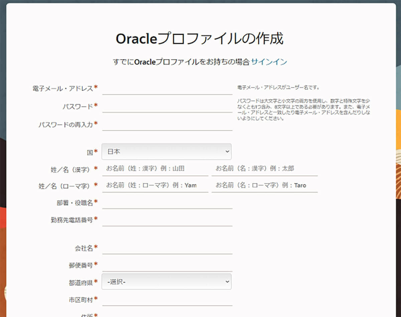Expand the 都道府県 -選択- dropdown
Viewport: 401px width, 317px height.
[x=166, y=282]
